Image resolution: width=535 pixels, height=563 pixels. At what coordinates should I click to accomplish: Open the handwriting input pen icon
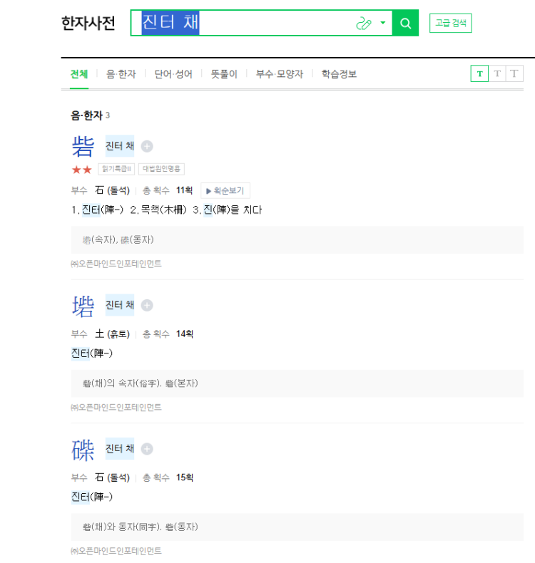363,24
